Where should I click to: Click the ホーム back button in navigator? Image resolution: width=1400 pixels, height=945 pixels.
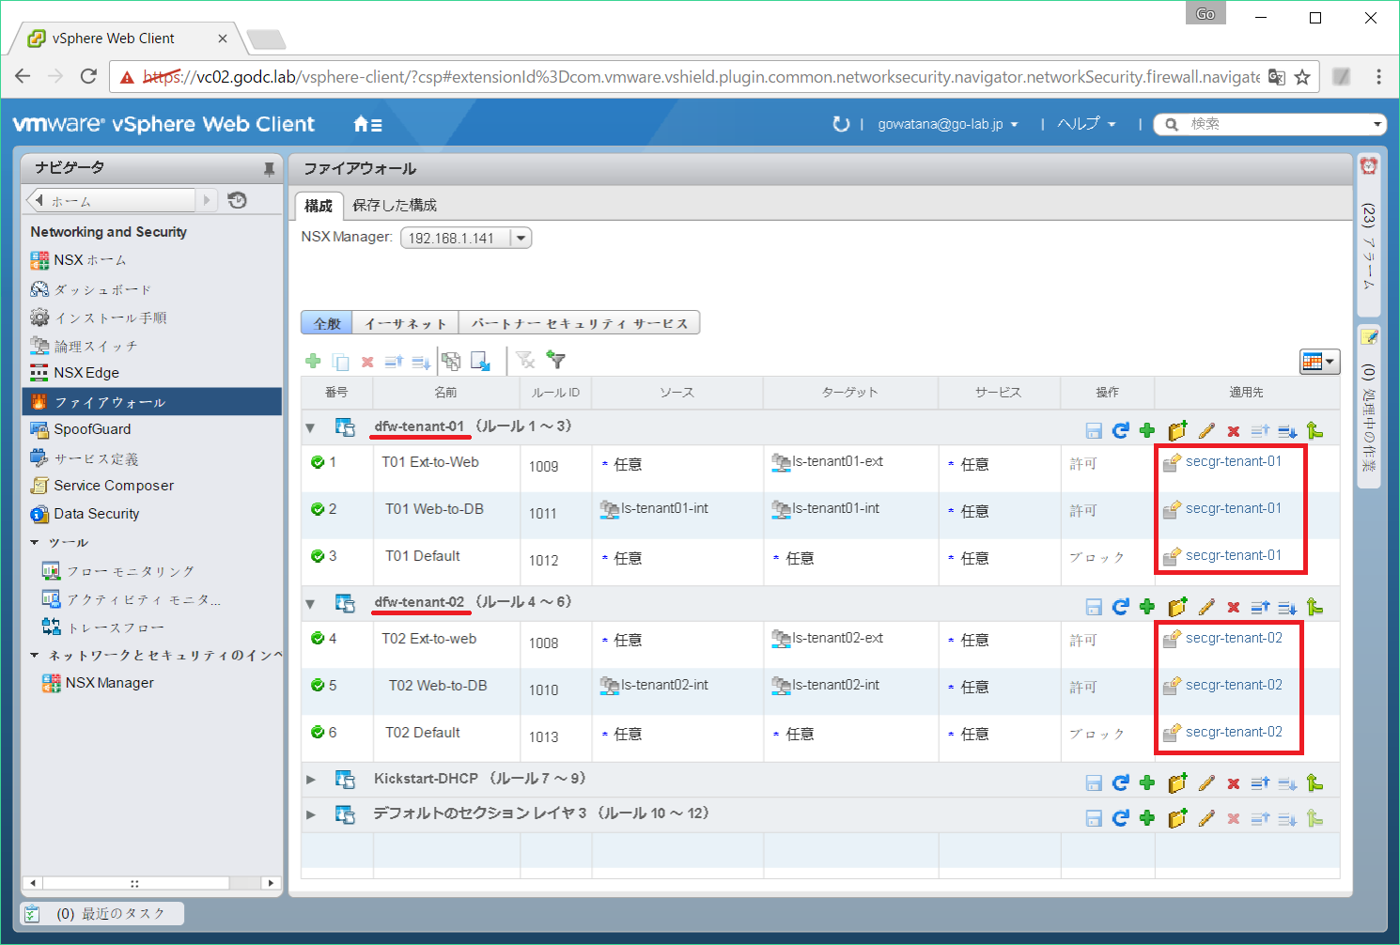[111, 200]
